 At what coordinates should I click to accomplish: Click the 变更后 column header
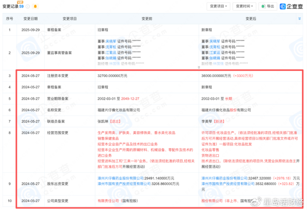pos(251,19)
